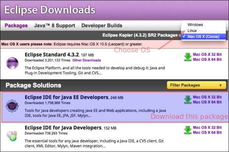Download Java EE Developers Mac 64 Bit
Viewport: 229px width, 152px height.
207,102
